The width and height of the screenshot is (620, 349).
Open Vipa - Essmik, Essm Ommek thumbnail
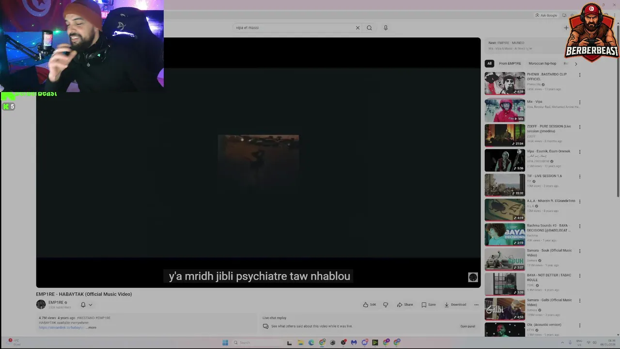click(505, 160)
